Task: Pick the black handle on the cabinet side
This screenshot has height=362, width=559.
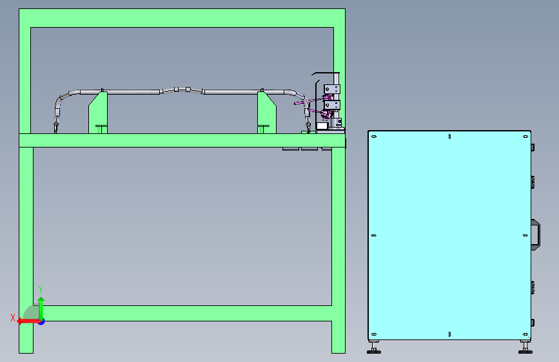Action: [536, 235]
